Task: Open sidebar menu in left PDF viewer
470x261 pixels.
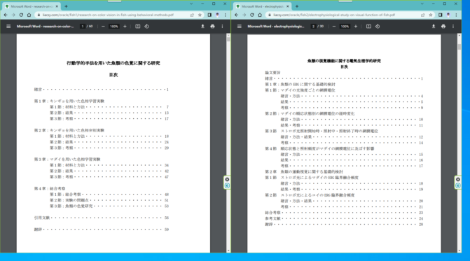Action: pyautogui.click(x=8, y=27)
